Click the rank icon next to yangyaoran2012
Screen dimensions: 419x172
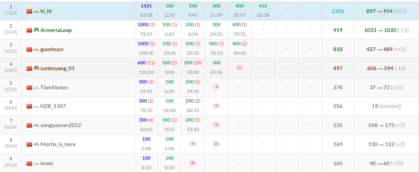[x=36, y=125]
